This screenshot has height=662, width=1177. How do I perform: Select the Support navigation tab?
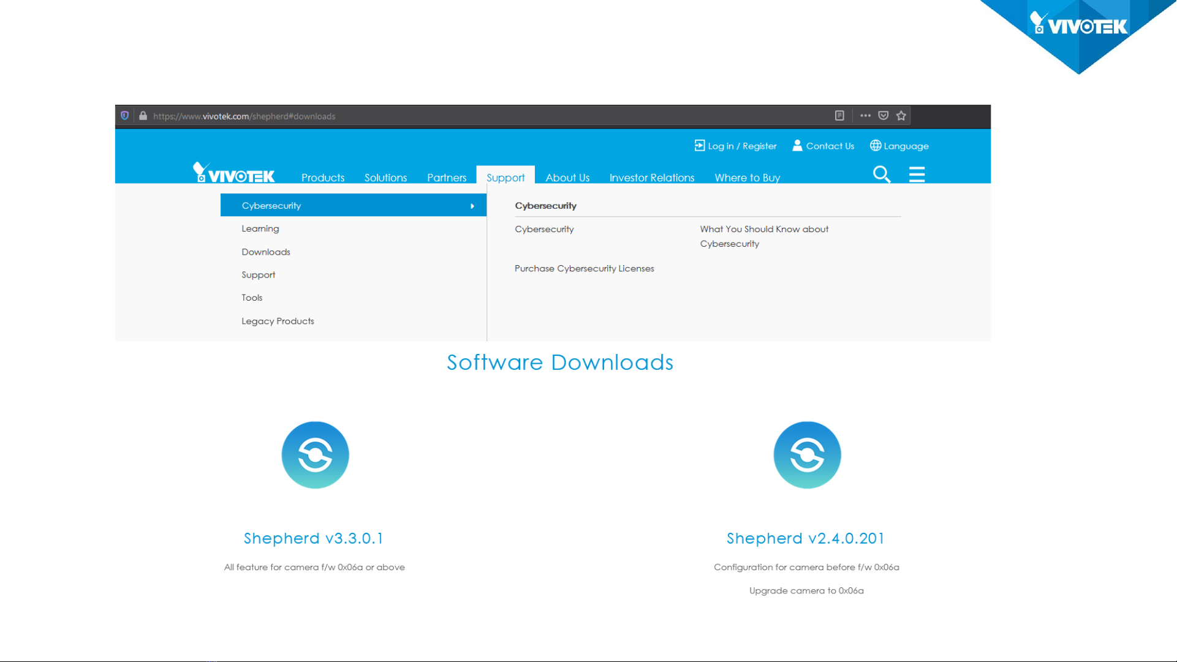tap(505, 178)
